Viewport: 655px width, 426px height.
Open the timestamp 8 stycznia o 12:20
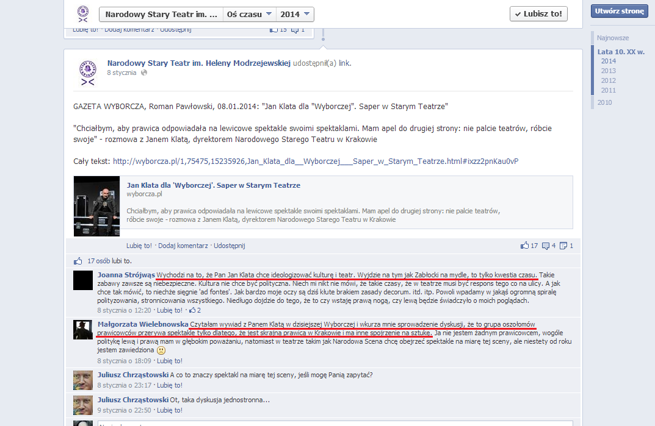click(x=124, y=310)
